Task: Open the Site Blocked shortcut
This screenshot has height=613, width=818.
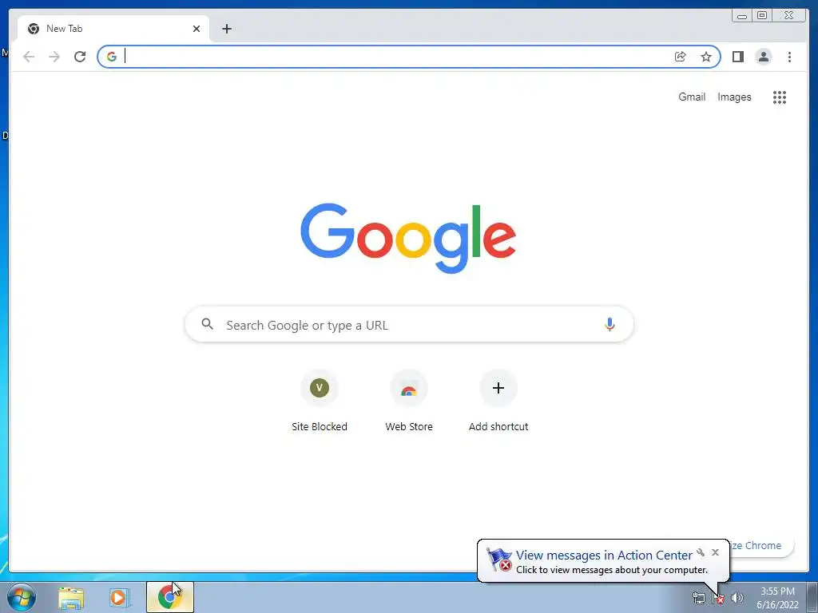Action: pyautogui.click(x=320, y=401)
